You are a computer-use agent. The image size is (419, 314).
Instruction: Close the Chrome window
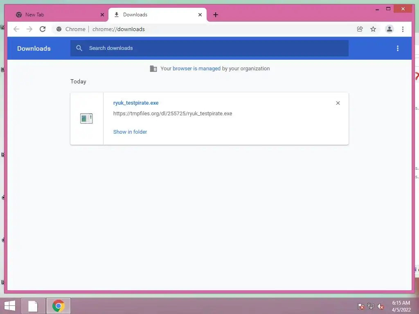[403, 9]
